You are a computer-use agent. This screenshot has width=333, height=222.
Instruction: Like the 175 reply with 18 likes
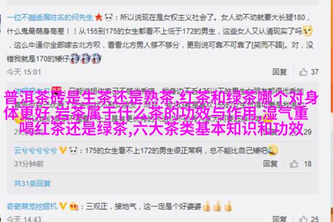pyautogui.click(x=294, y=164)
